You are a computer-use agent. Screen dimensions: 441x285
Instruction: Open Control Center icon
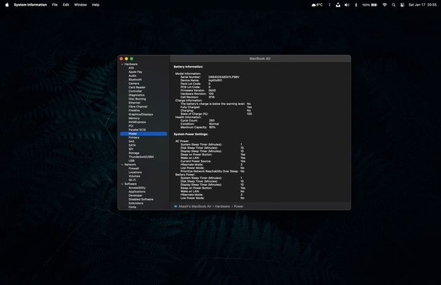coord(402,5)
